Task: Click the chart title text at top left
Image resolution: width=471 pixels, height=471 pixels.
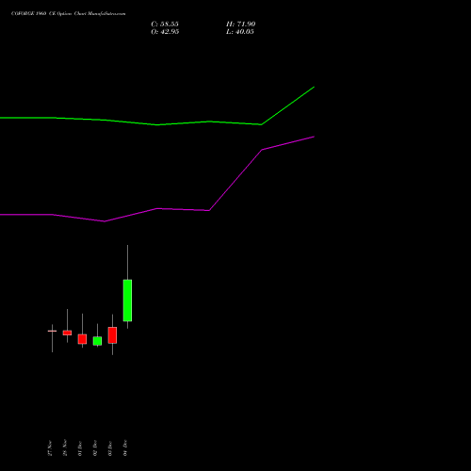Action: click(x=69, y=13)
